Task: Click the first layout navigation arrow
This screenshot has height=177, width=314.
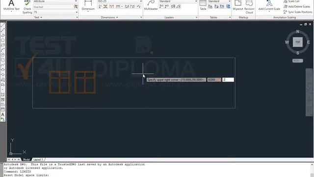Action: click(9, 159)
